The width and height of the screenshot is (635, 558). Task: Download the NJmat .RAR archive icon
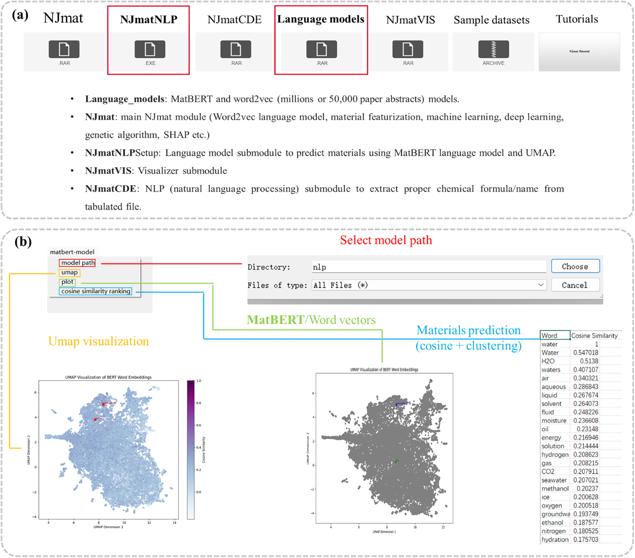click(64, 49)
